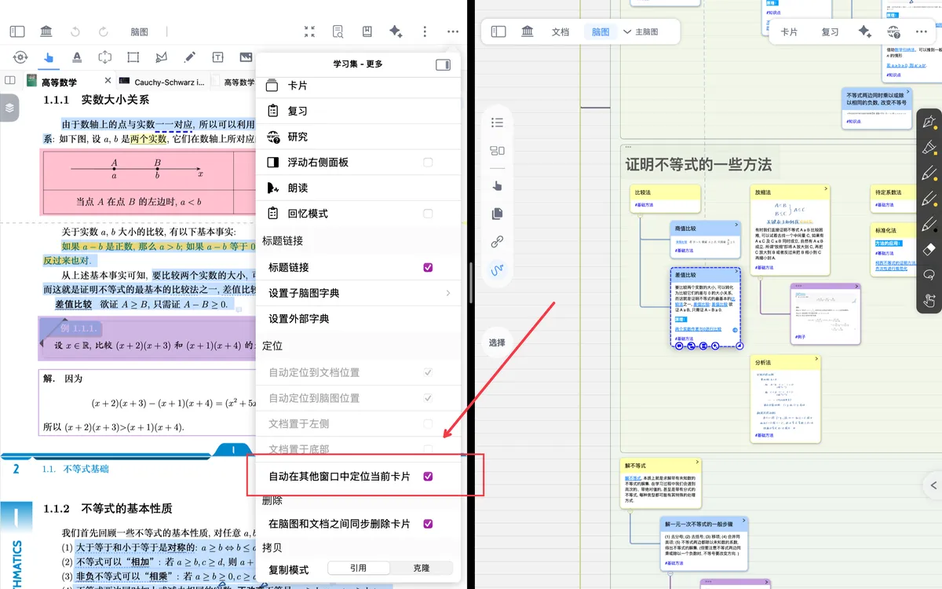Click the link icon in the mindmap side toolbar
Viewport: 942px width, 589px height.
pyautogui.click(x=497, y=242)
